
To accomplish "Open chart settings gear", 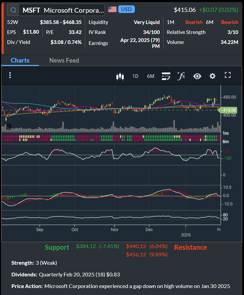I will pos(212,76).
